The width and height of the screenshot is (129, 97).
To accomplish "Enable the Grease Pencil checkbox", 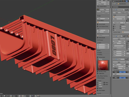I will [x=99, y=6].
